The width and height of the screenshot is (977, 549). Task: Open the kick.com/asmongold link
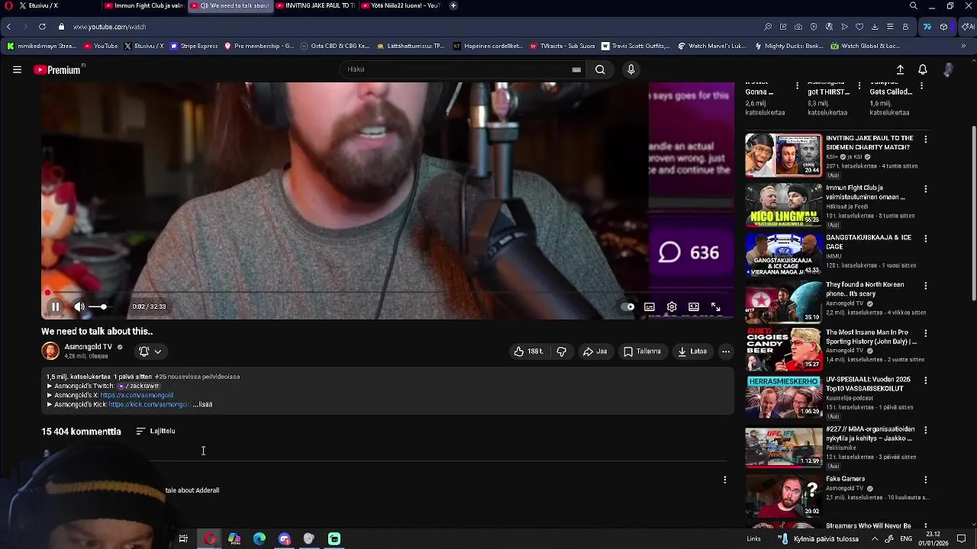click(148, 404)
